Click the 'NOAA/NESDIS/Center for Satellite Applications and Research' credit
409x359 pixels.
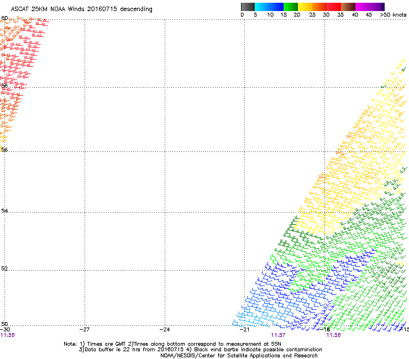[x=239, y=356]
